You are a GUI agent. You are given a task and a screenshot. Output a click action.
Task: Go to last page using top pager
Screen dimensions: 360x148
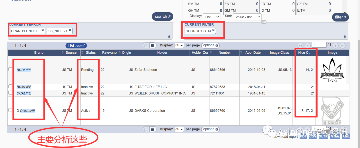tap(343, 45)
